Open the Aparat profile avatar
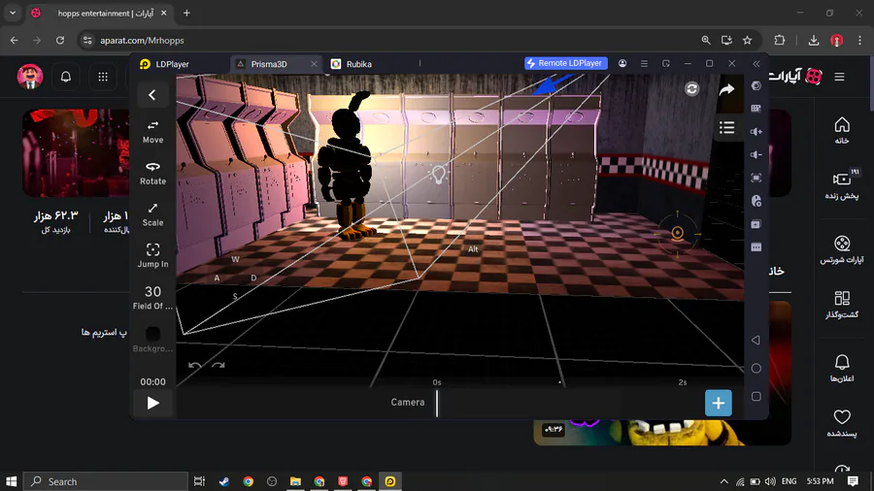 click(x=30, y=77)
